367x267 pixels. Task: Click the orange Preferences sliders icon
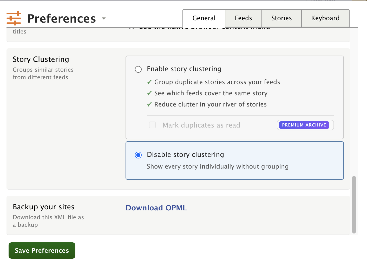(14, 18)
